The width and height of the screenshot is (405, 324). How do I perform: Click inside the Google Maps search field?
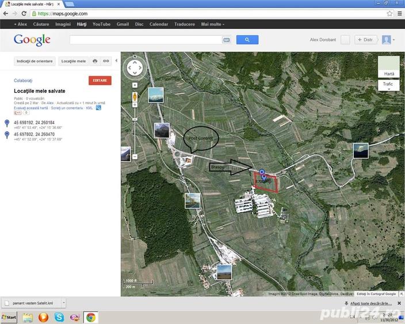coord(146,40)
